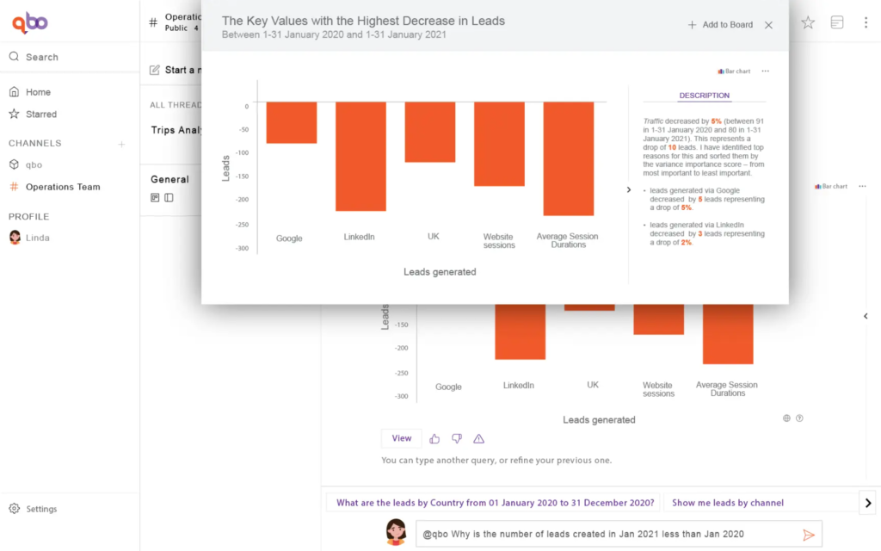
Task: Open the popup's three-dot more options menu
Action: 765,71
